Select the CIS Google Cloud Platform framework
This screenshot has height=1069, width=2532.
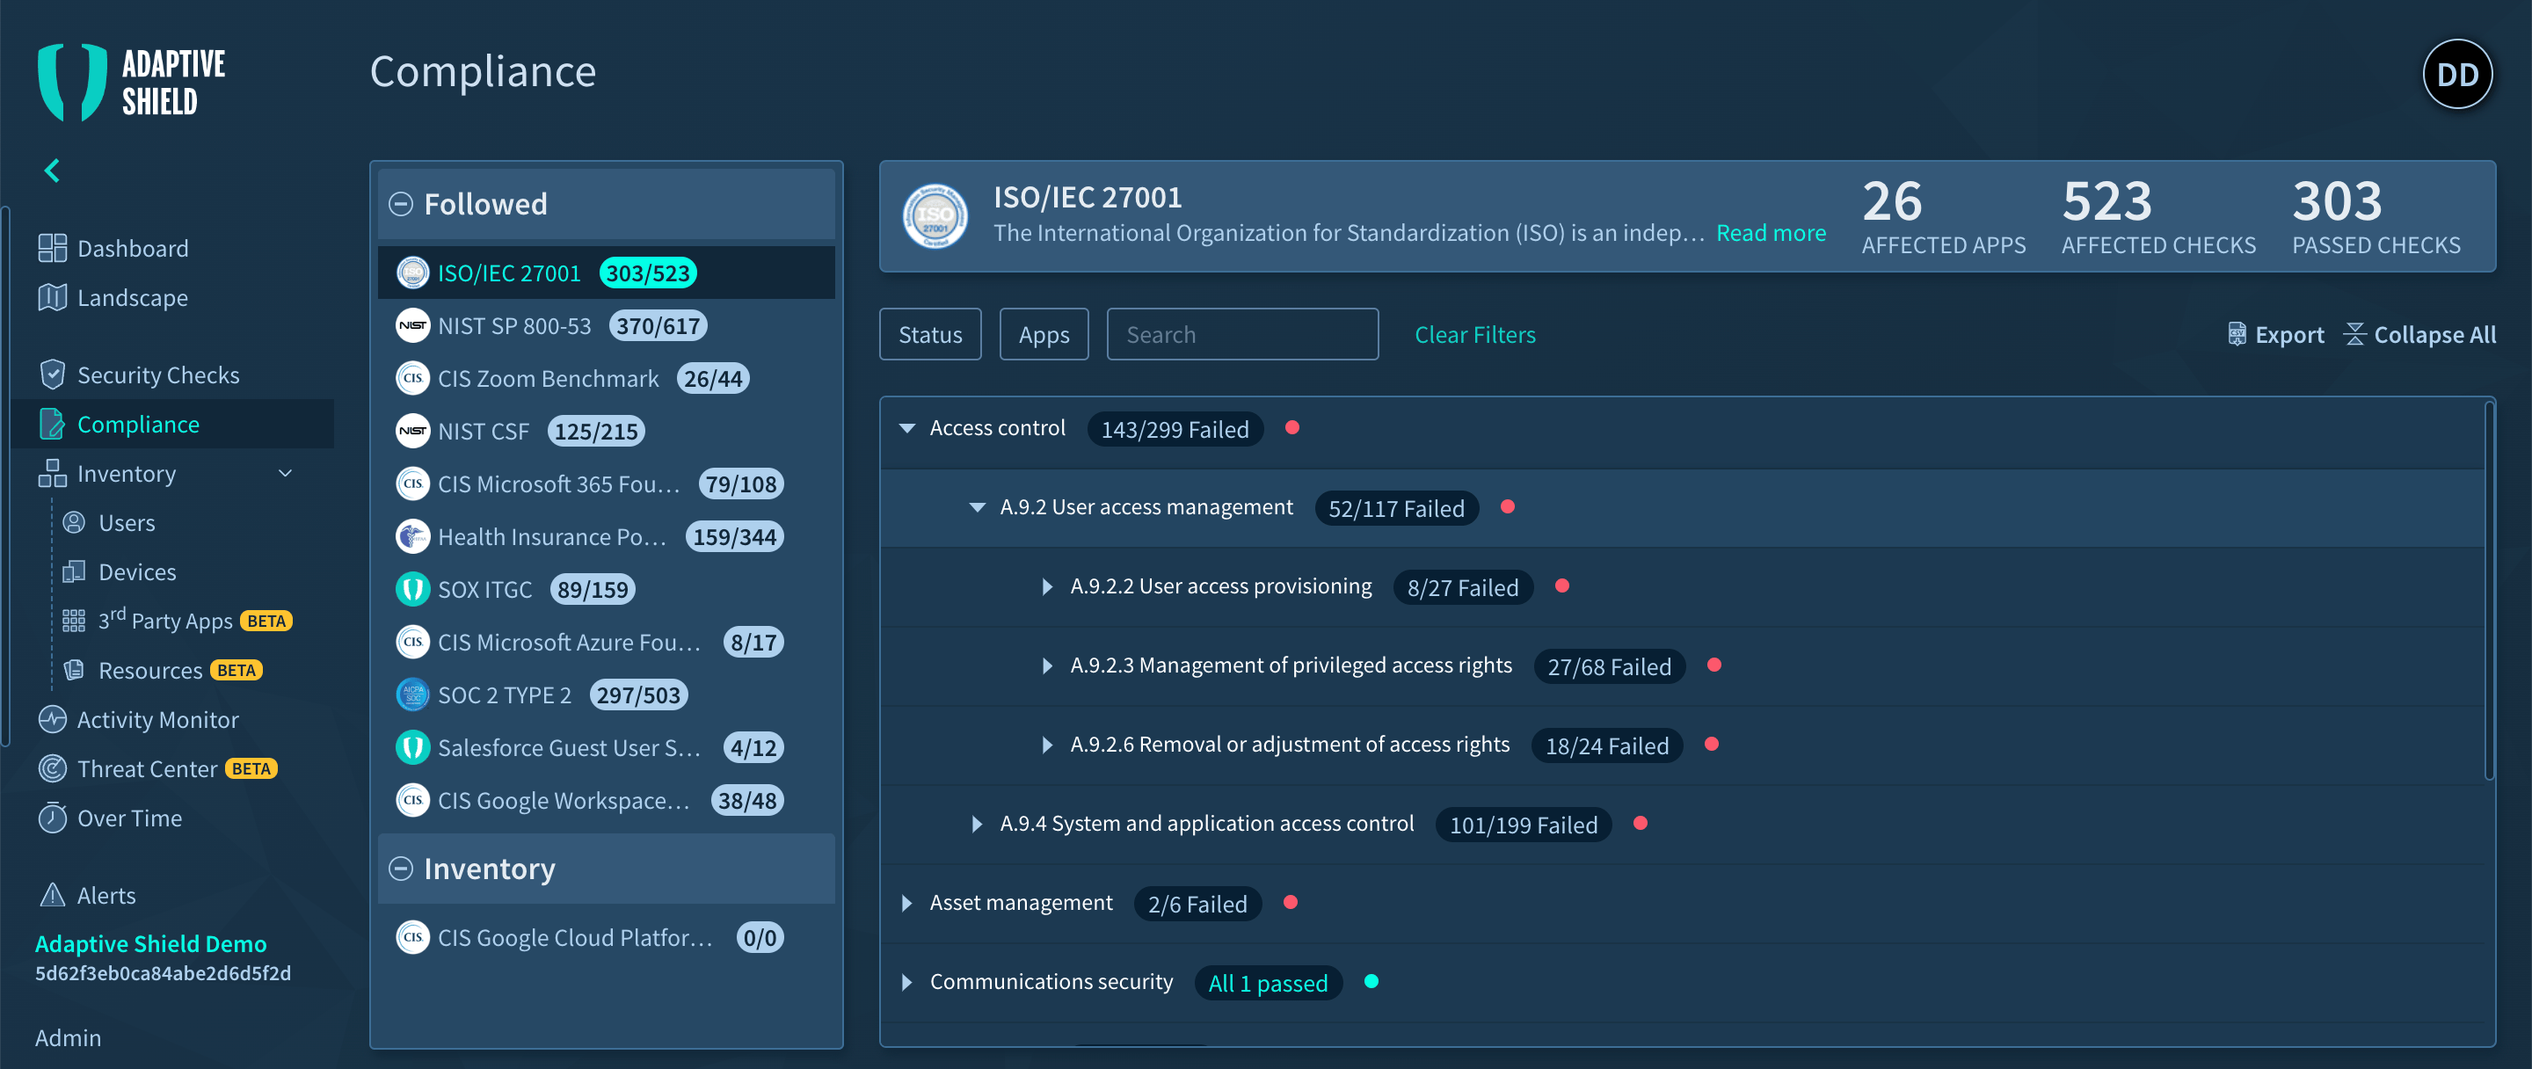click(607, 937)
